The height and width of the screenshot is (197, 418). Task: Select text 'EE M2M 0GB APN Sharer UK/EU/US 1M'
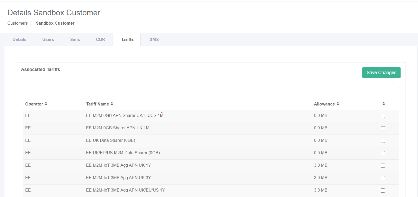[x=125, y=115]
